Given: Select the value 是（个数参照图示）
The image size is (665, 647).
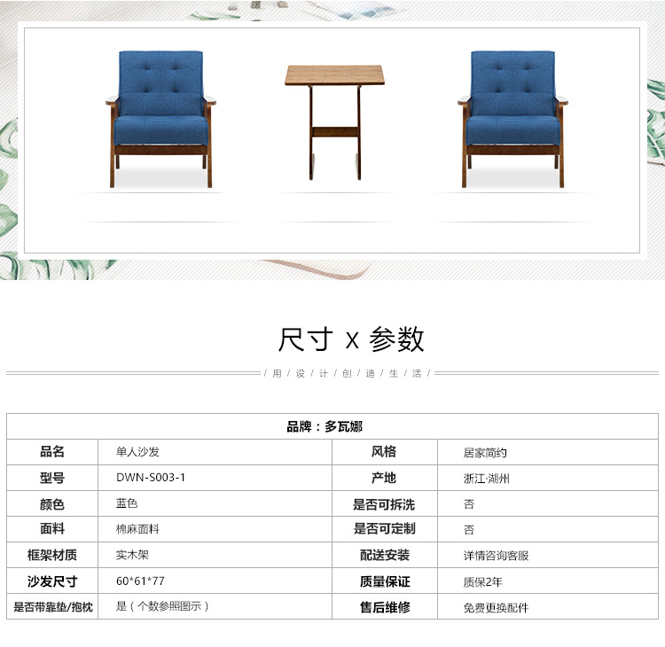Looking at the screenshot, I should (x=162, y=606).
